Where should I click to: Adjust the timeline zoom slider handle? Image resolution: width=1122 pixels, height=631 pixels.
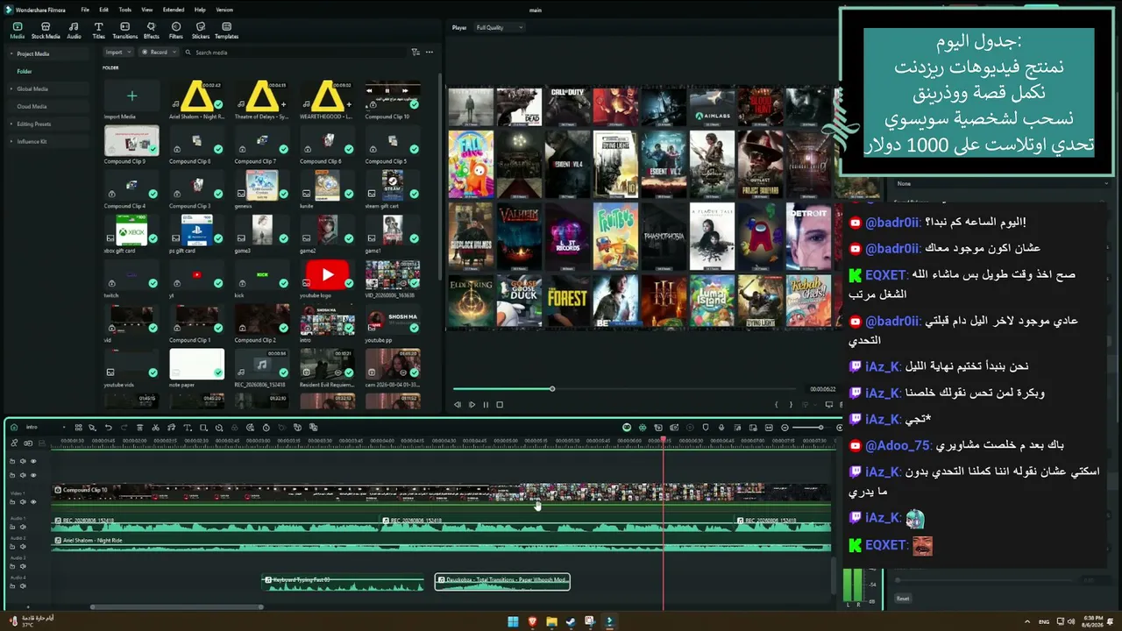point(821,428)
